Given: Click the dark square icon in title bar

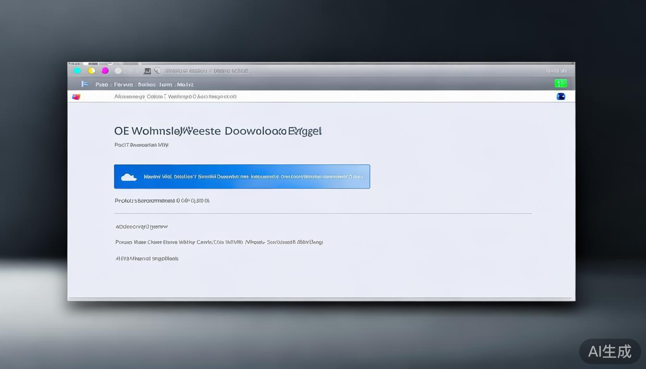Looking at the screenshot, I should point(147,71).
